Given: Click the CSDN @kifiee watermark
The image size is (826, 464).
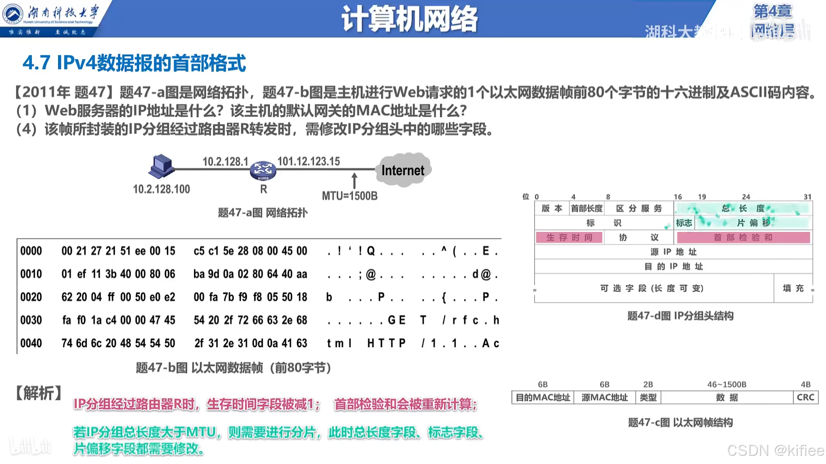Looking at the screenshot, I should (x=775, y=450).
